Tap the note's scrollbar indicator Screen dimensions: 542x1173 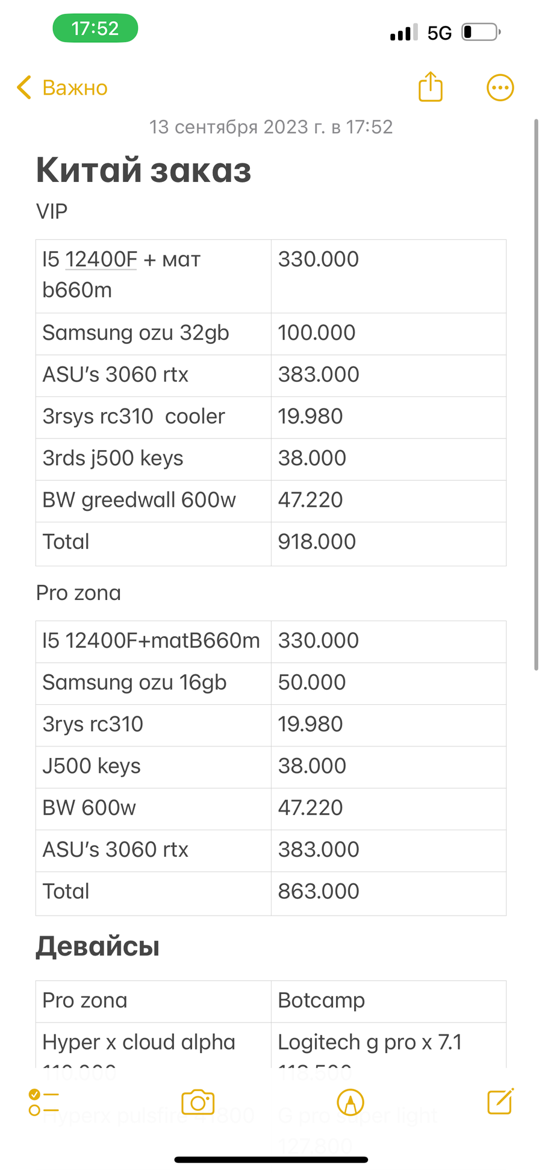[x=536, y=395]
